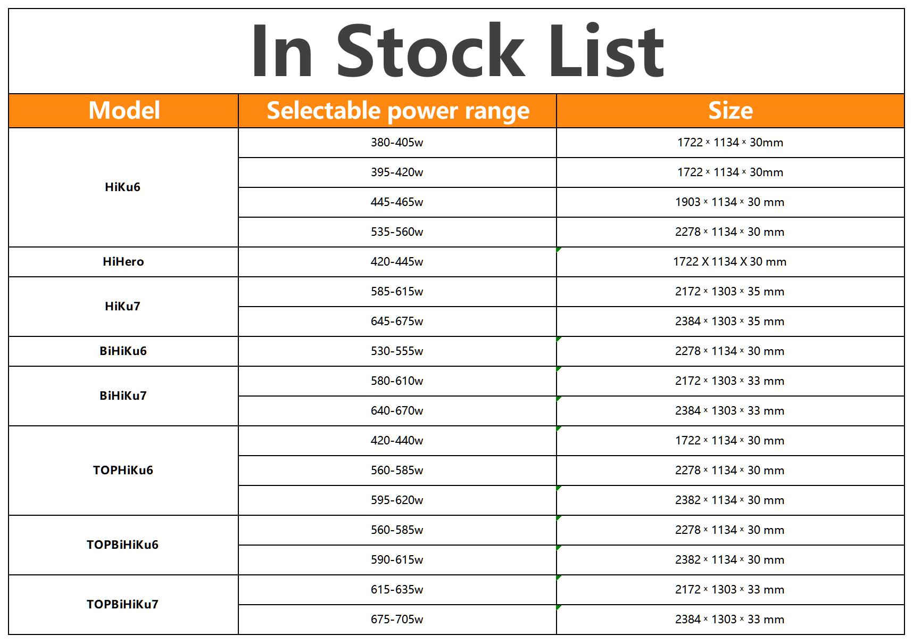
Task: Select the 445-465w power range cell
Action: click(397, 202)
